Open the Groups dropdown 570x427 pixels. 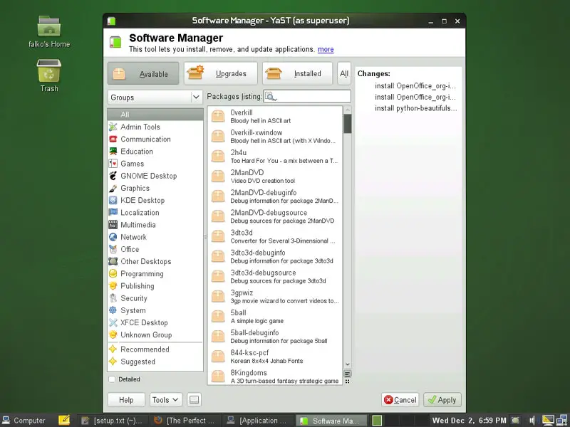click(x=155, y=97)
